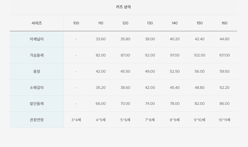Click the 어깨넓이 row label
This screenshot has width=248, height=147.
tap(37, 39)
